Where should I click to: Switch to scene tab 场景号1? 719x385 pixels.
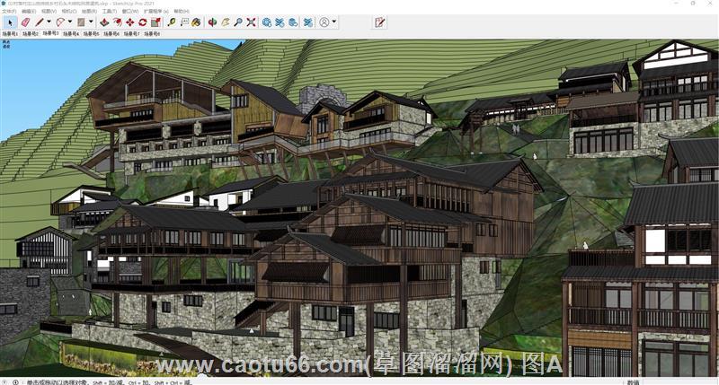(10, 34)
